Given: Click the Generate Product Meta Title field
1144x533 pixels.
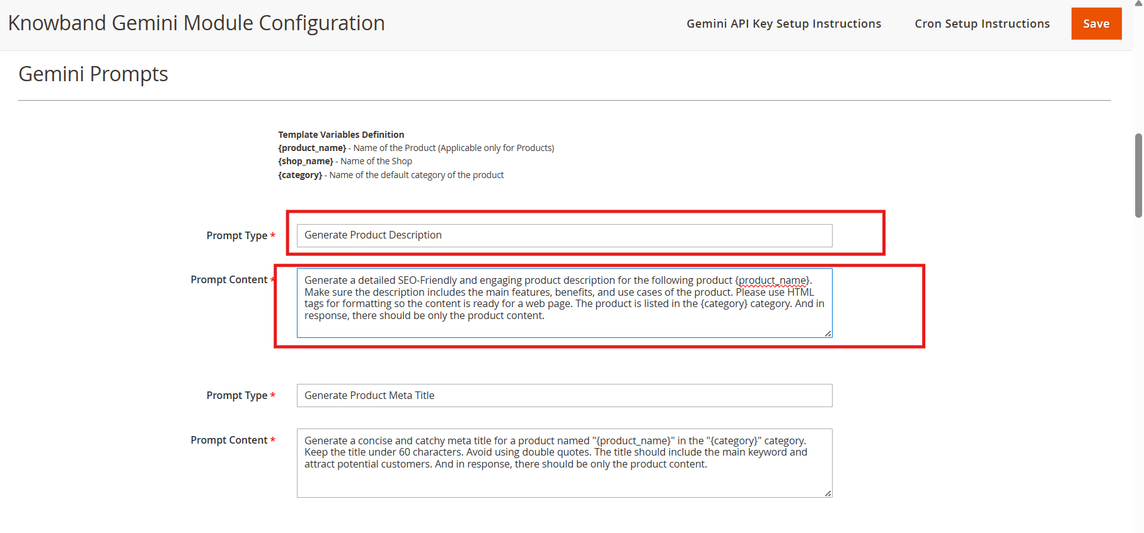Looking at the screenshot, I should coord(564,395).
